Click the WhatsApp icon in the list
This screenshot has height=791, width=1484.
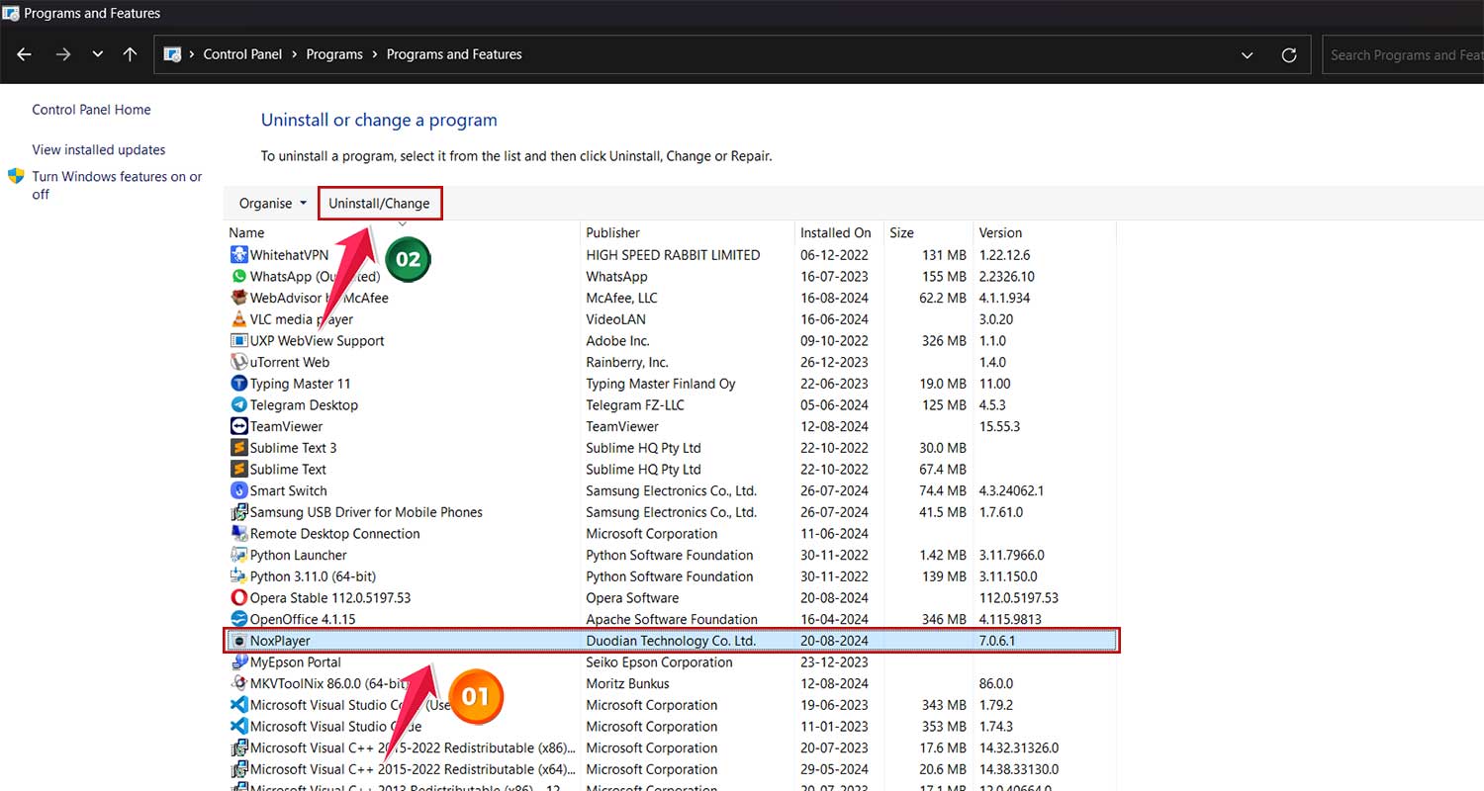(x=238, y=276)
